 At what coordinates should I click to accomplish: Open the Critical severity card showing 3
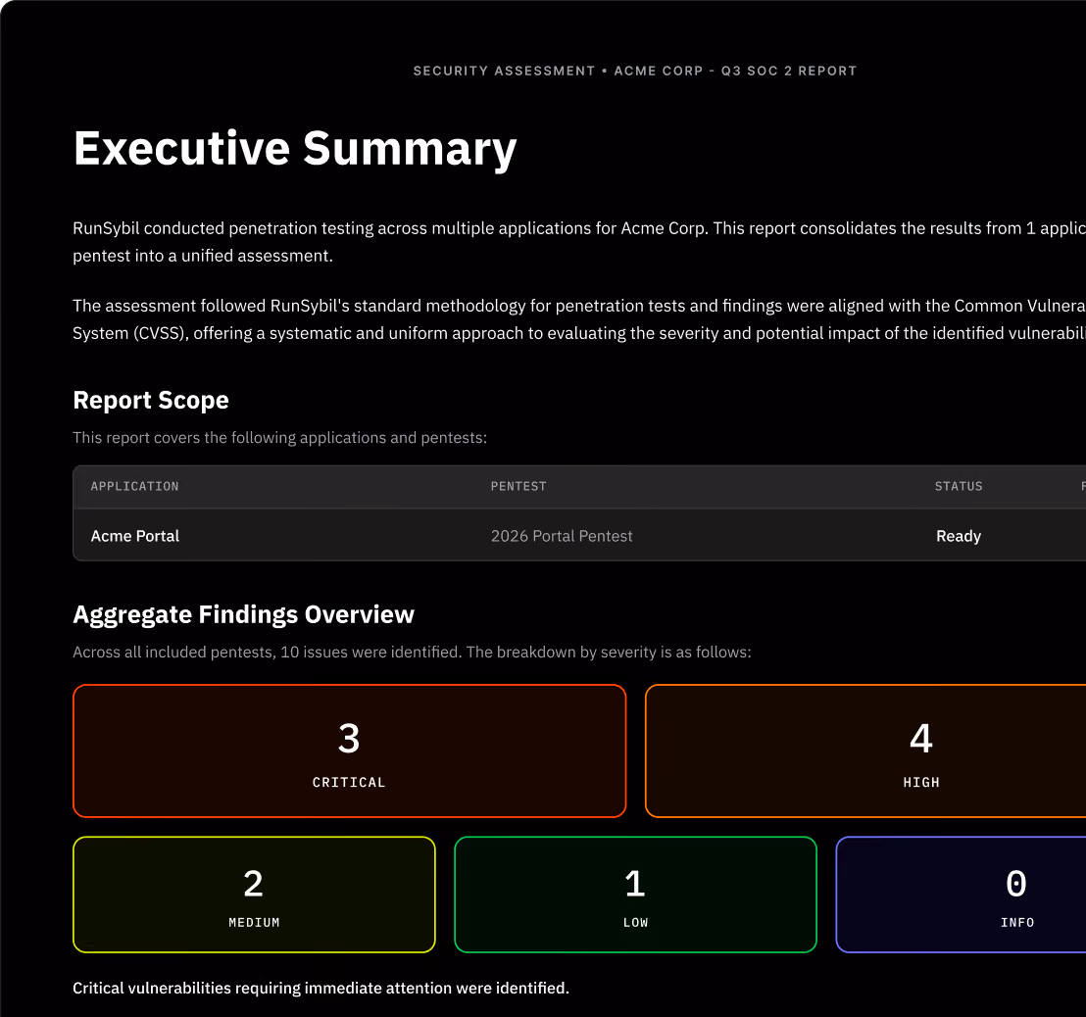tap(350, 751)
